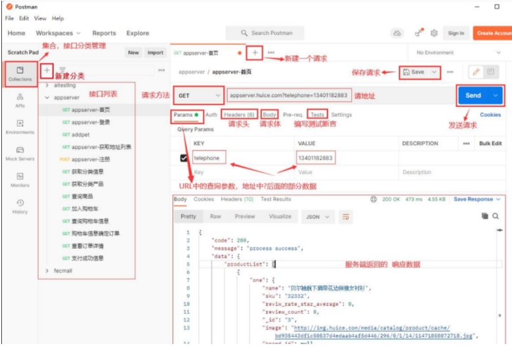Click the New button in Scratch Pad
This screenshot has width=512, height=350.
[133, 53]
